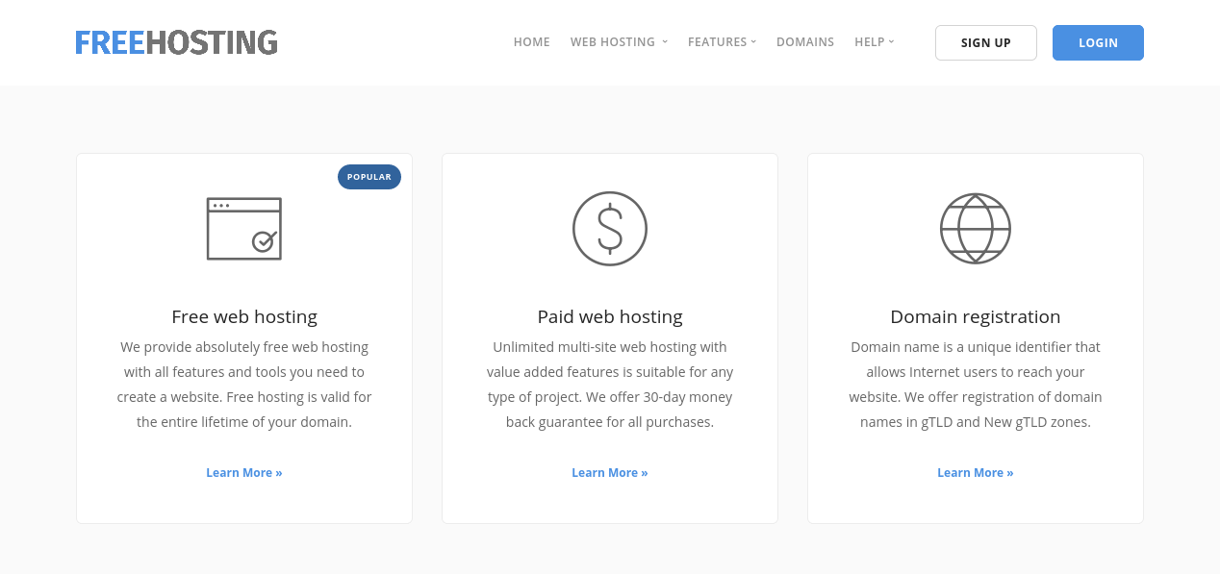Click the blue Login button

[1098, 43]
